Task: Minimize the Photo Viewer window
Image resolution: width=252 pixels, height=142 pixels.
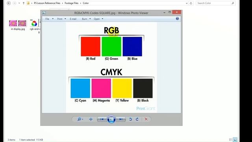Action: coord(164,12)
